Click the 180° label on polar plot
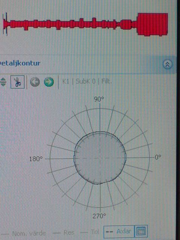The width and height of the screenshot is (180, 240). click(x=36, y=159)
